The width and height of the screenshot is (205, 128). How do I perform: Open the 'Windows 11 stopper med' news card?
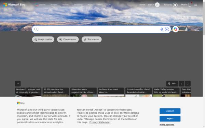(28, 92)
